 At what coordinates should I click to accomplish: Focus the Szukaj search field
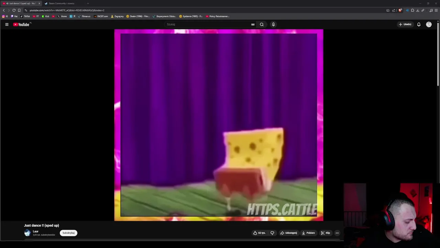208,24
